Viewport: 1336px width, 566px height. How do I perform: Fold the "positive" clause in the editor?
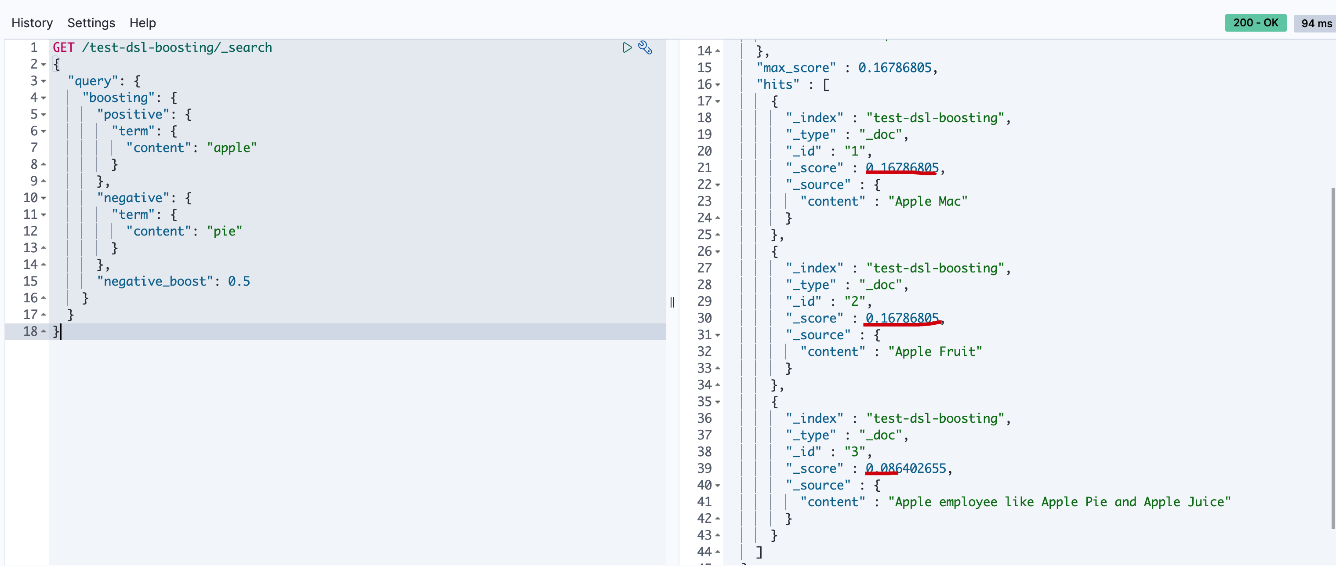point(44,115)
